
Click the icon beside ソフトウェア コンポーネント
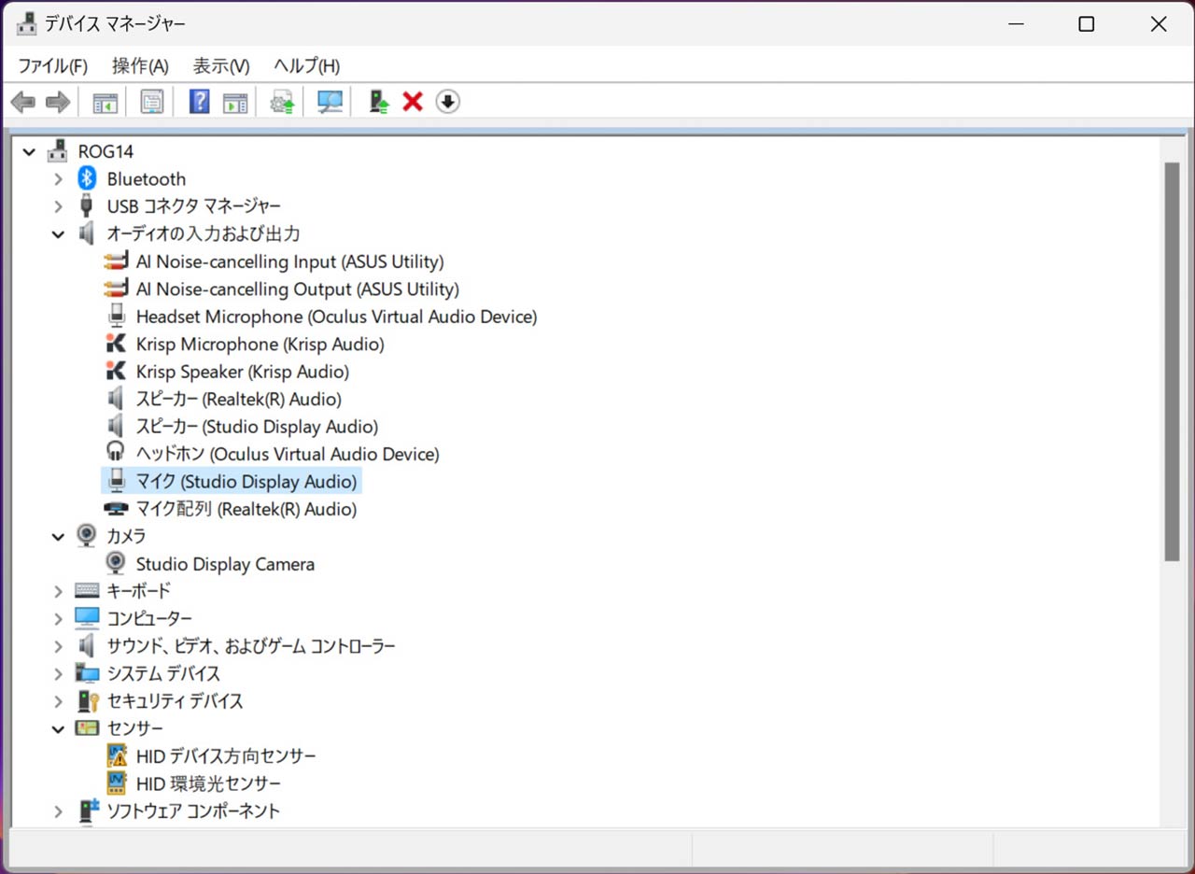[x=88, y=811]
